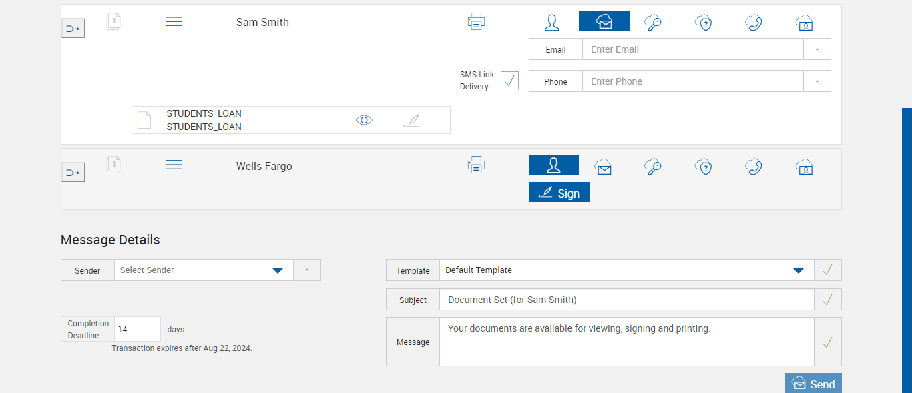The width and height of the screenshot is (912, 393).
Task: Click routing arrow button beside Wells Fargo
Action: pyautogui.click(x=73, y=173)
